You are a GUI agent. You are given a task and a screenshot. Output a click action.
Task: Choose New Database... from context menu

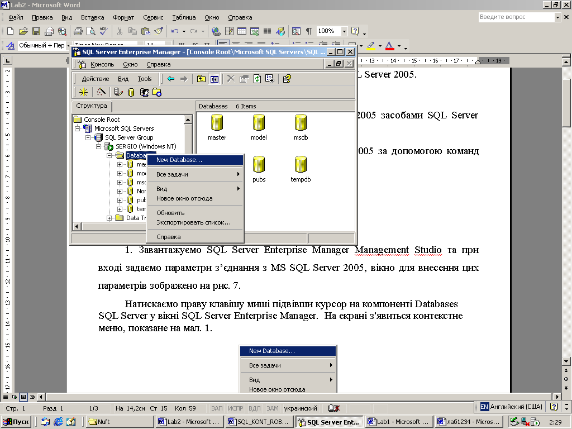tap(195, 160)
